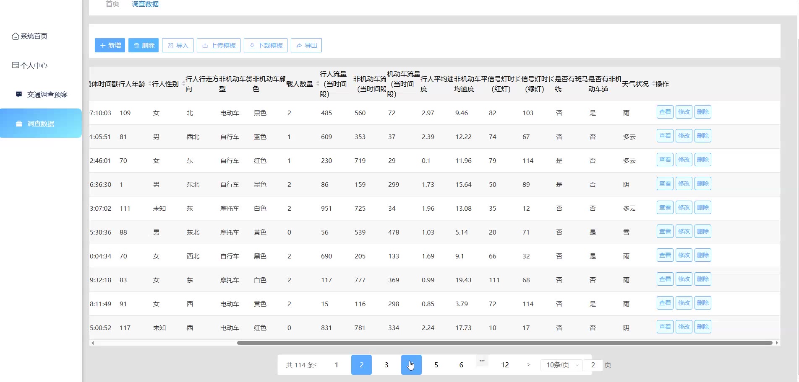Click the 下载模板 download button
The image size is (799, 382).
pyautogui.click(x=265, y=45)
